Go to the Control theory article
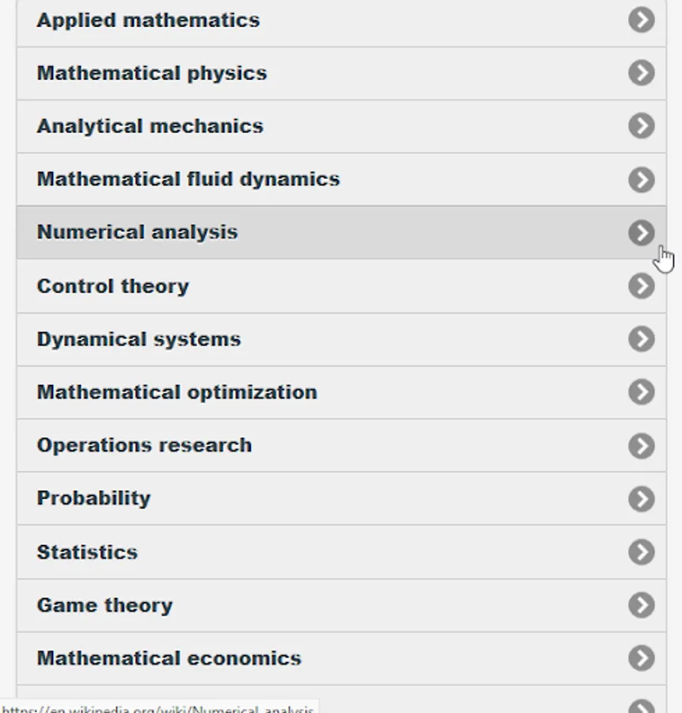682x713 pixels. tap(112, 286)
